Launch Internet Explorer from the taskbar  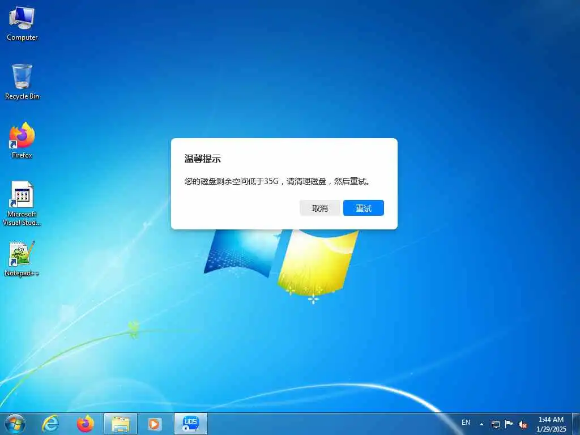50,424
